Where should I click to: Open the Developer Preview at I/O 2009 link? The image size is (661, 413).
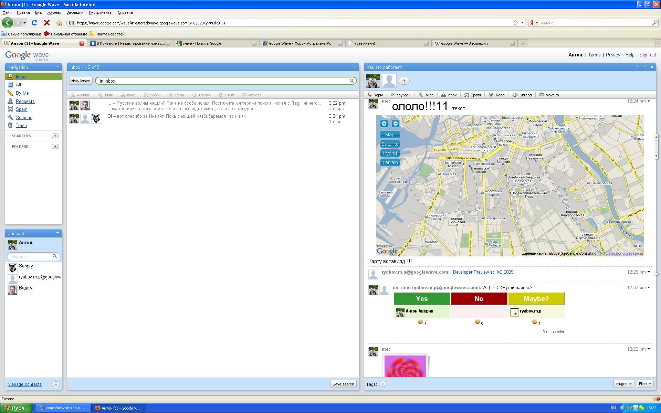[x=483, y=272]
